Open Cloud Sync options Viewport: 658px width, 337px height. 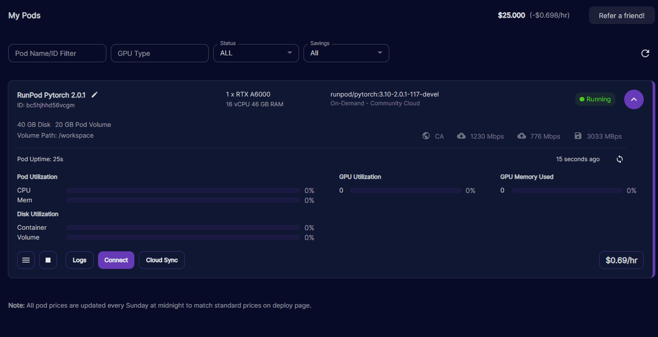click(161, 260)
